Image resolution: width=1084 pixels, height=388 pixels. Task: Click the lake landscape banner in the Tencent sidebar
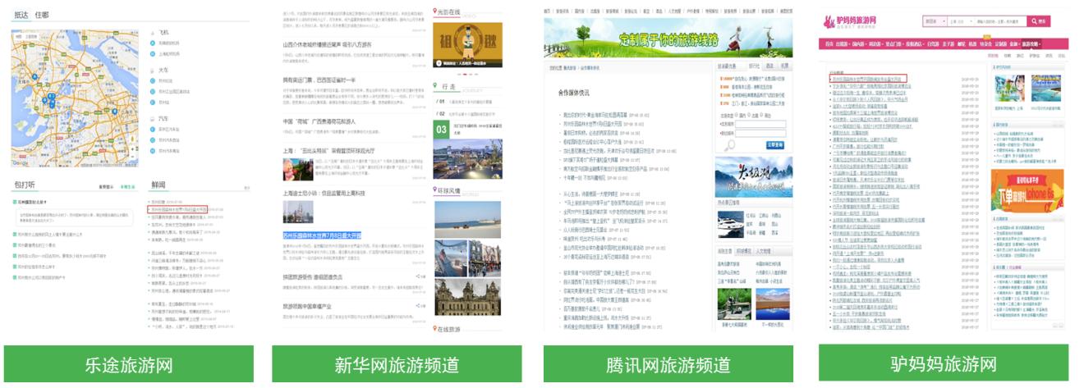(754, 177)
